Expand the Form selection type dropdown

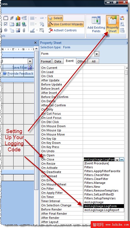[x=97, y=54]
